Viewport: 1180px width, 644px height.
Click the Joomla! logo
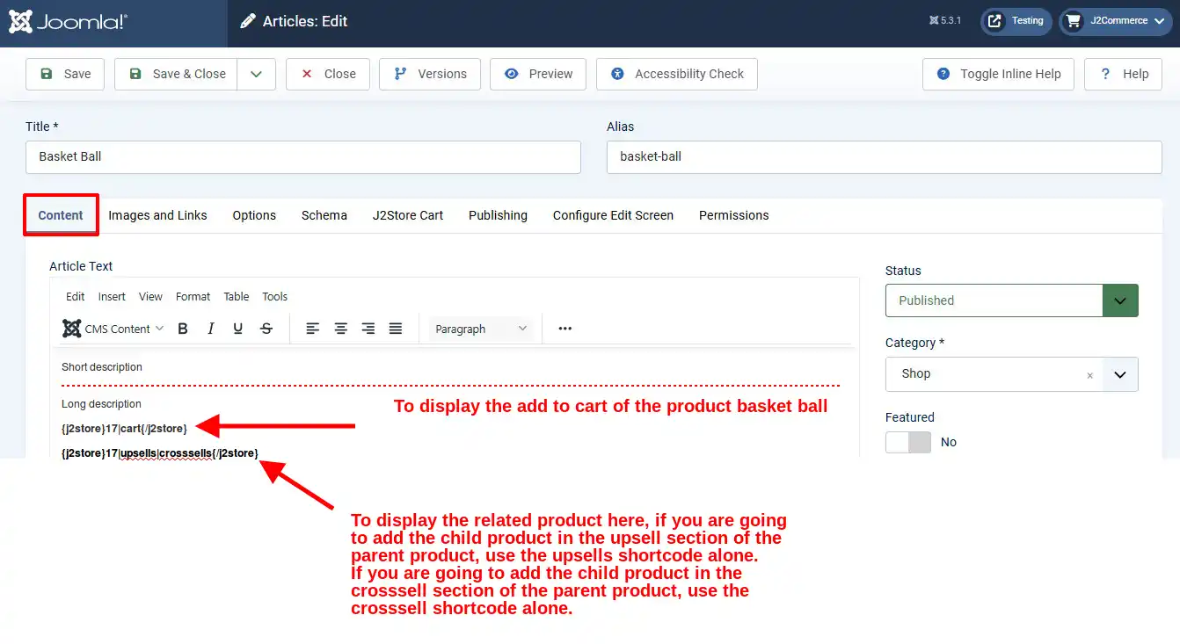pyautogui.click(x=69, y=22)
